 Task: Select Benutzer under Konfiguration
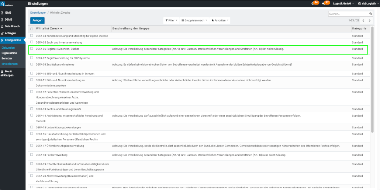click(x=7, y=58)
